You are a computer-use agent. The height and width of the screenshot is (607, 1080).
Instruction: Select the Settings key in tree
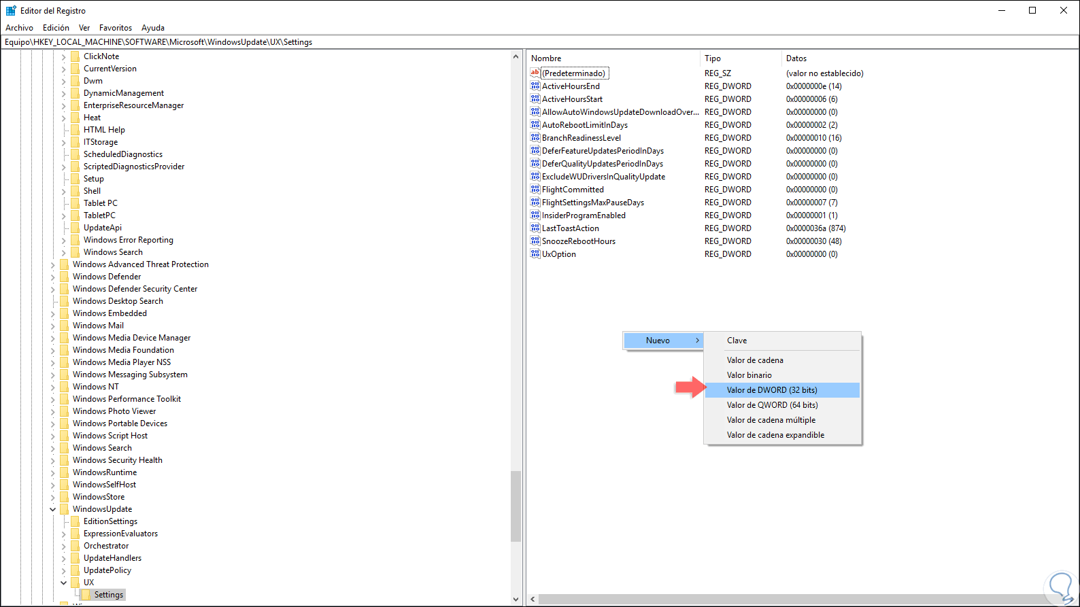109,595
